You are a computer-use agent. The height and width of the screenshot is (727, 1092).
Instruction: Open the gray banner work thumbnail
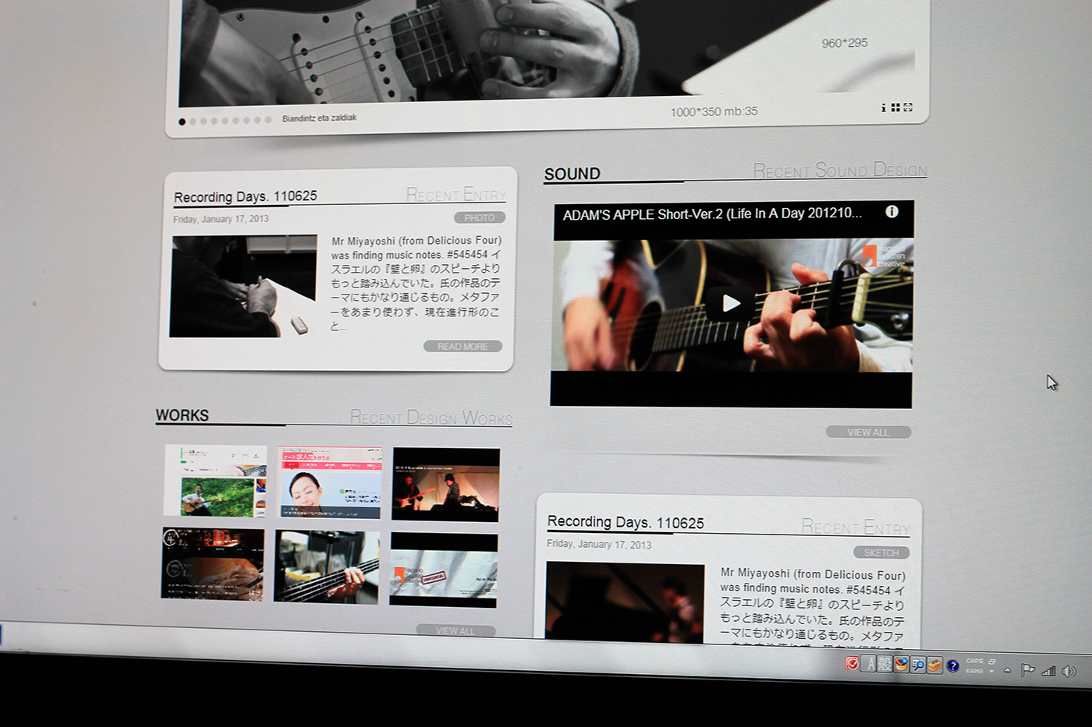(x=443, y=570)
